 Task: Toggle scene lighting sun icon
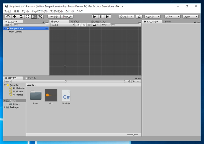click(83, 25)
